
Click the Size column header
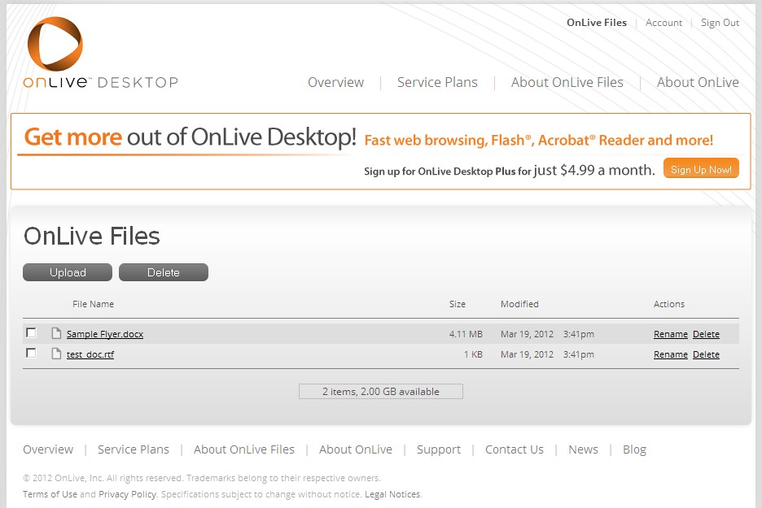pos(458,304)
